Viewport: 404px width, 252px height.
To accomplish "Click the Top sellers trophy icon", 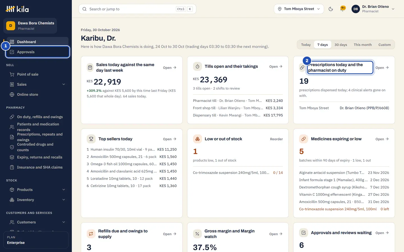I will point(91,139).
